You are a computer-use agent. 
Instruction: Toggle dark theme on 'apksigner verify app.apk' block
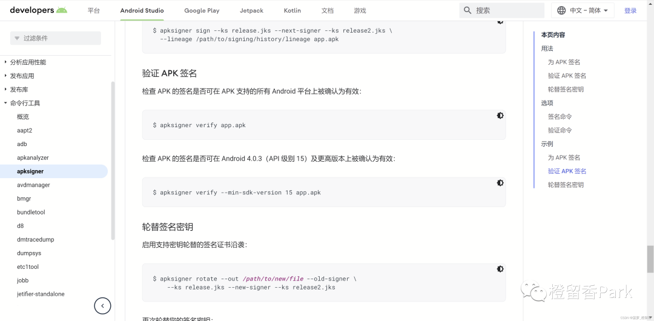[x=500, y=116]
